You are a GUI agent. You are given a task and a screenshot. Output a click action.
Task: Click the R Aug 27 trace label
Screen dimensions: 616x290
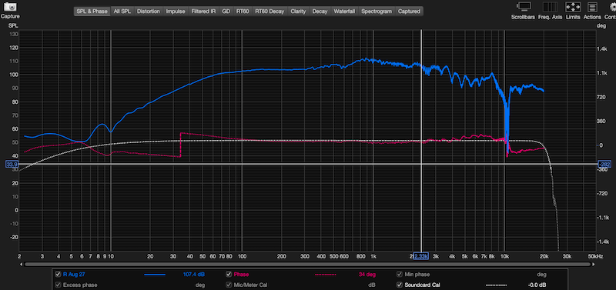[x=73, y=275]
